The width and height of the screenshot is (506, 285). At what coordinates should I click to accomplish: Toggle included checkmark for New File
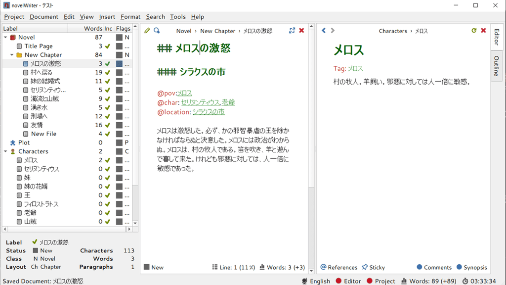tap(107, 134)
